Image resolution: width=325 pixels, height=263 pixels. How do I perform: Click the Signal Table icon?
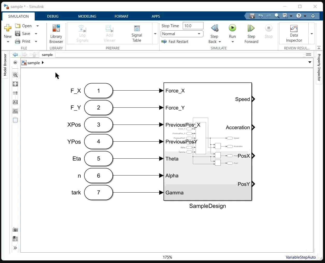pos(137,28)
